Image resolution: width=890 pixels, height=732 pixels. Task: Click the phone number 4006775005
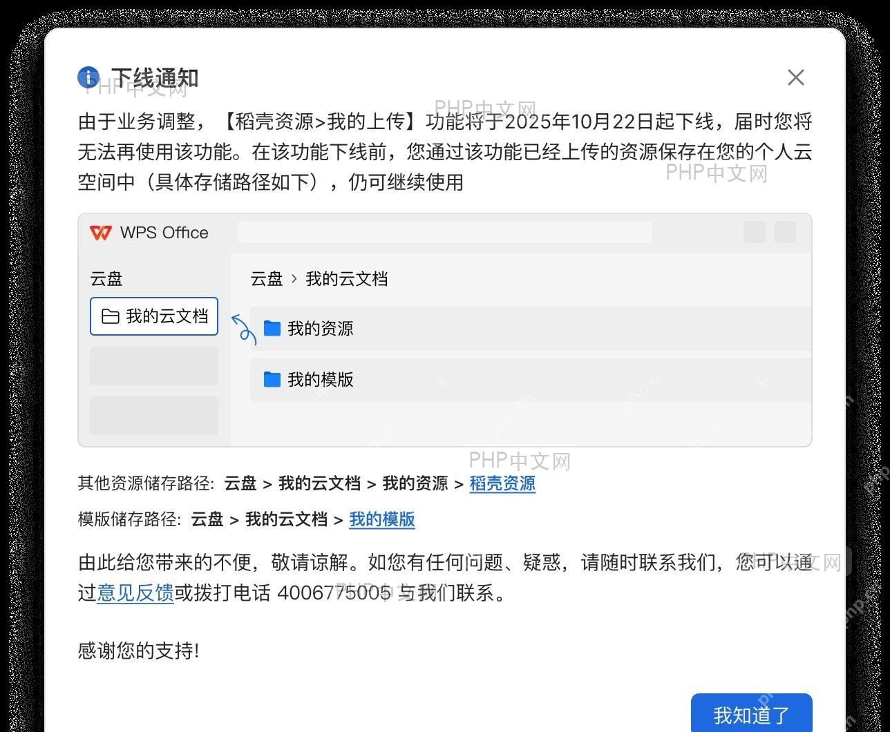[x=334, y=593]
